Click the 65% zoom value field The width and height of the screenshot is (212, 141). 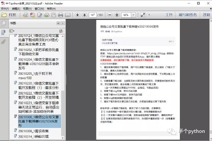126,15
